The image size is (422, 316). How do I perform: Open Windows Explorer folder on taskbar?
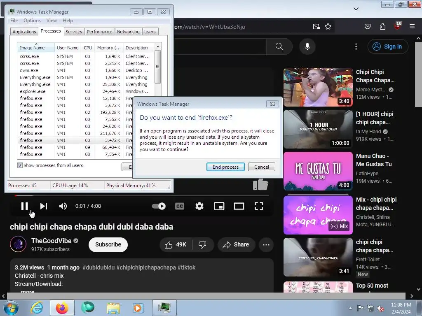coord(113,308)
